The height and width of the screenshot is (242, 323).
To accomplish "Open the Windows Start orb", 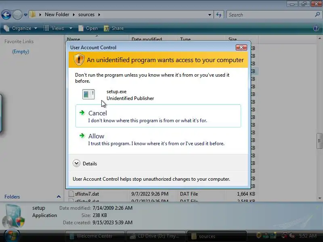I will tap(12, 236).
